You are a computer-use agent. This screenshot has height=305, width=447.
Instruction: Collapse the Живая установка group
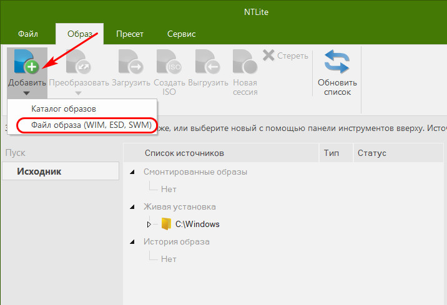coord(132,207)
